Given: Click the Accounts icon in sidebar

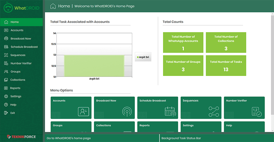Looking at the screenshot, I should [6, 30].
